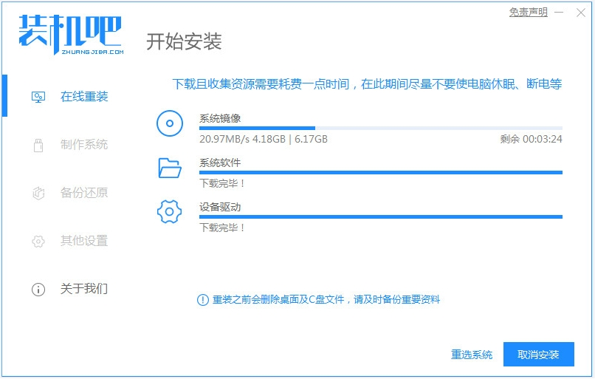Click the disc icon for 系统镜像
595x379 pixels.
point(170,123)
